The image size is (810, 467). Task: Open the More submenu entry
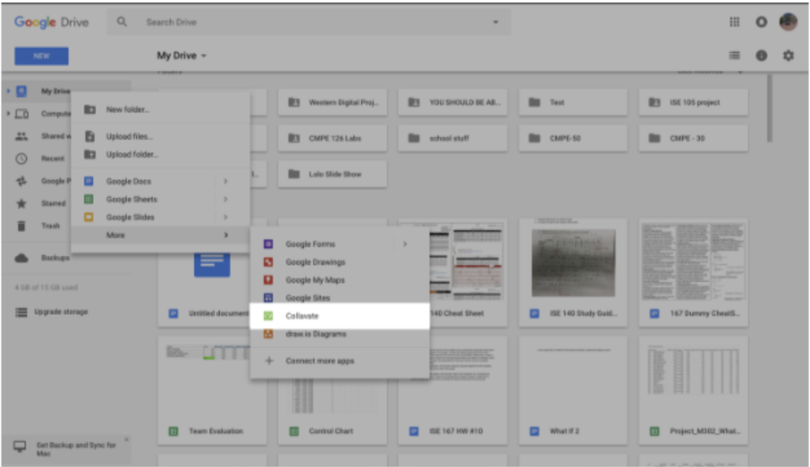[160, 235]
